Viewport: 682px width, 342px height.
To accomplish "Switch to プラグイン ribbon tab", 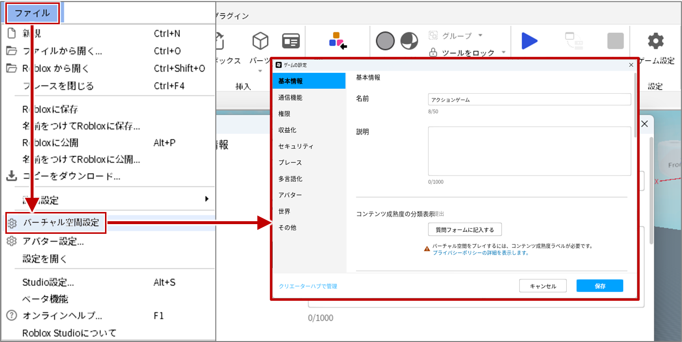I will [x=232, y=16].
